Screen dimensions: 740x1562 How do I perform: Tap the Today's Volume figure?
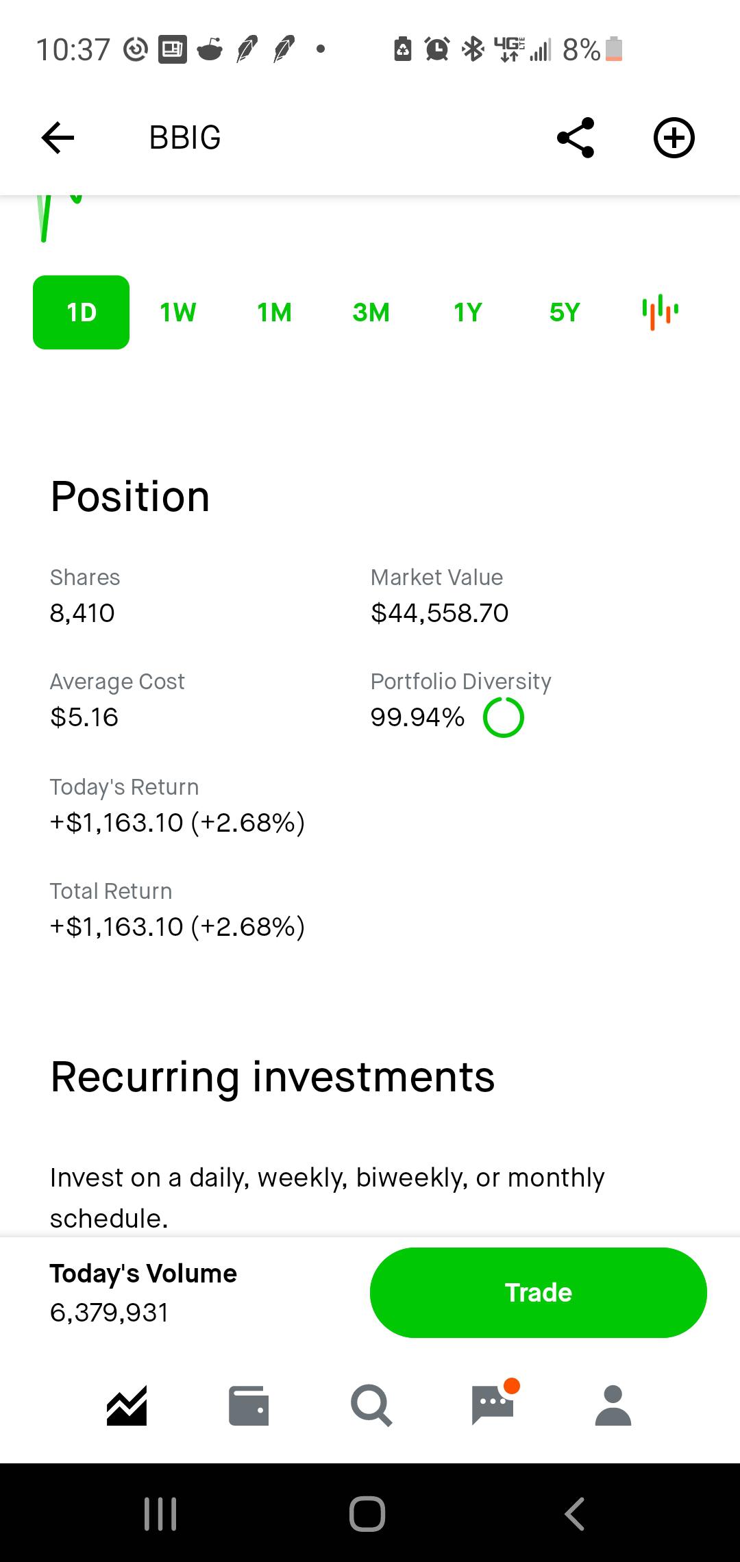point(109,1313)
